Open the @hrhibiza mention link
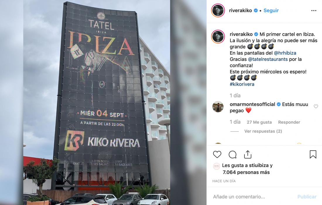The width and height of the screenshot is (322, 205). (285, 53)
